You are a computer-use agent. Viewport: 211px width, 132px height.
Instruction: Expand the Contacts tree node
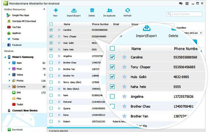tap(10, 86)
